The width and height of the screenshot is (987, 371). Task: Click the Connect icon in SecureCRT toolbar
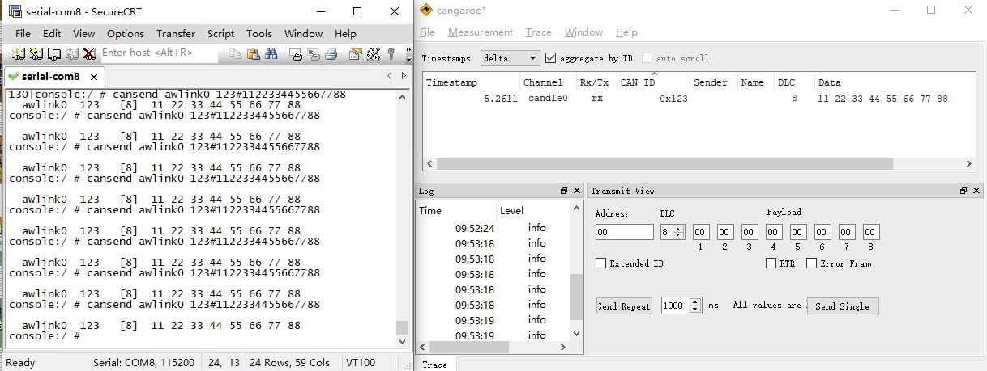[18, 54]
